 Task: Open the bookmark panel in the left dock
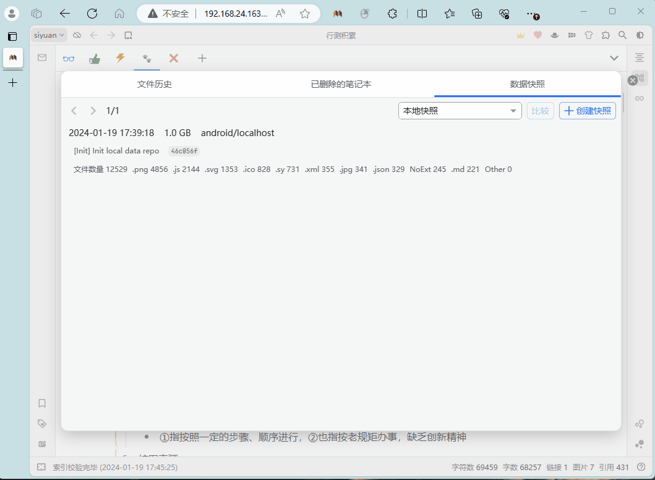41,403
